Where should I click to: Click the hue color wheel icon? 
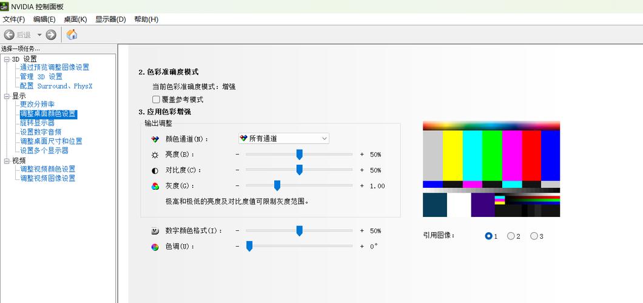(x=155, y=247)
